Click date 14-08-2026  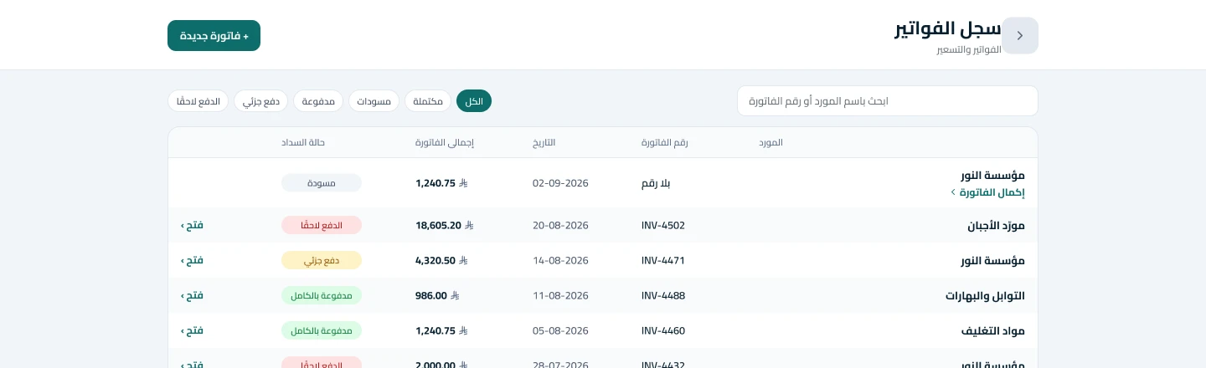tap(560, 260)
